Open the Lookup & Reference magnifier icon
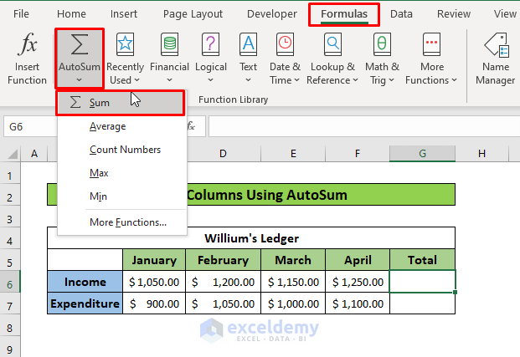520x357 pixels. [332, 44]
